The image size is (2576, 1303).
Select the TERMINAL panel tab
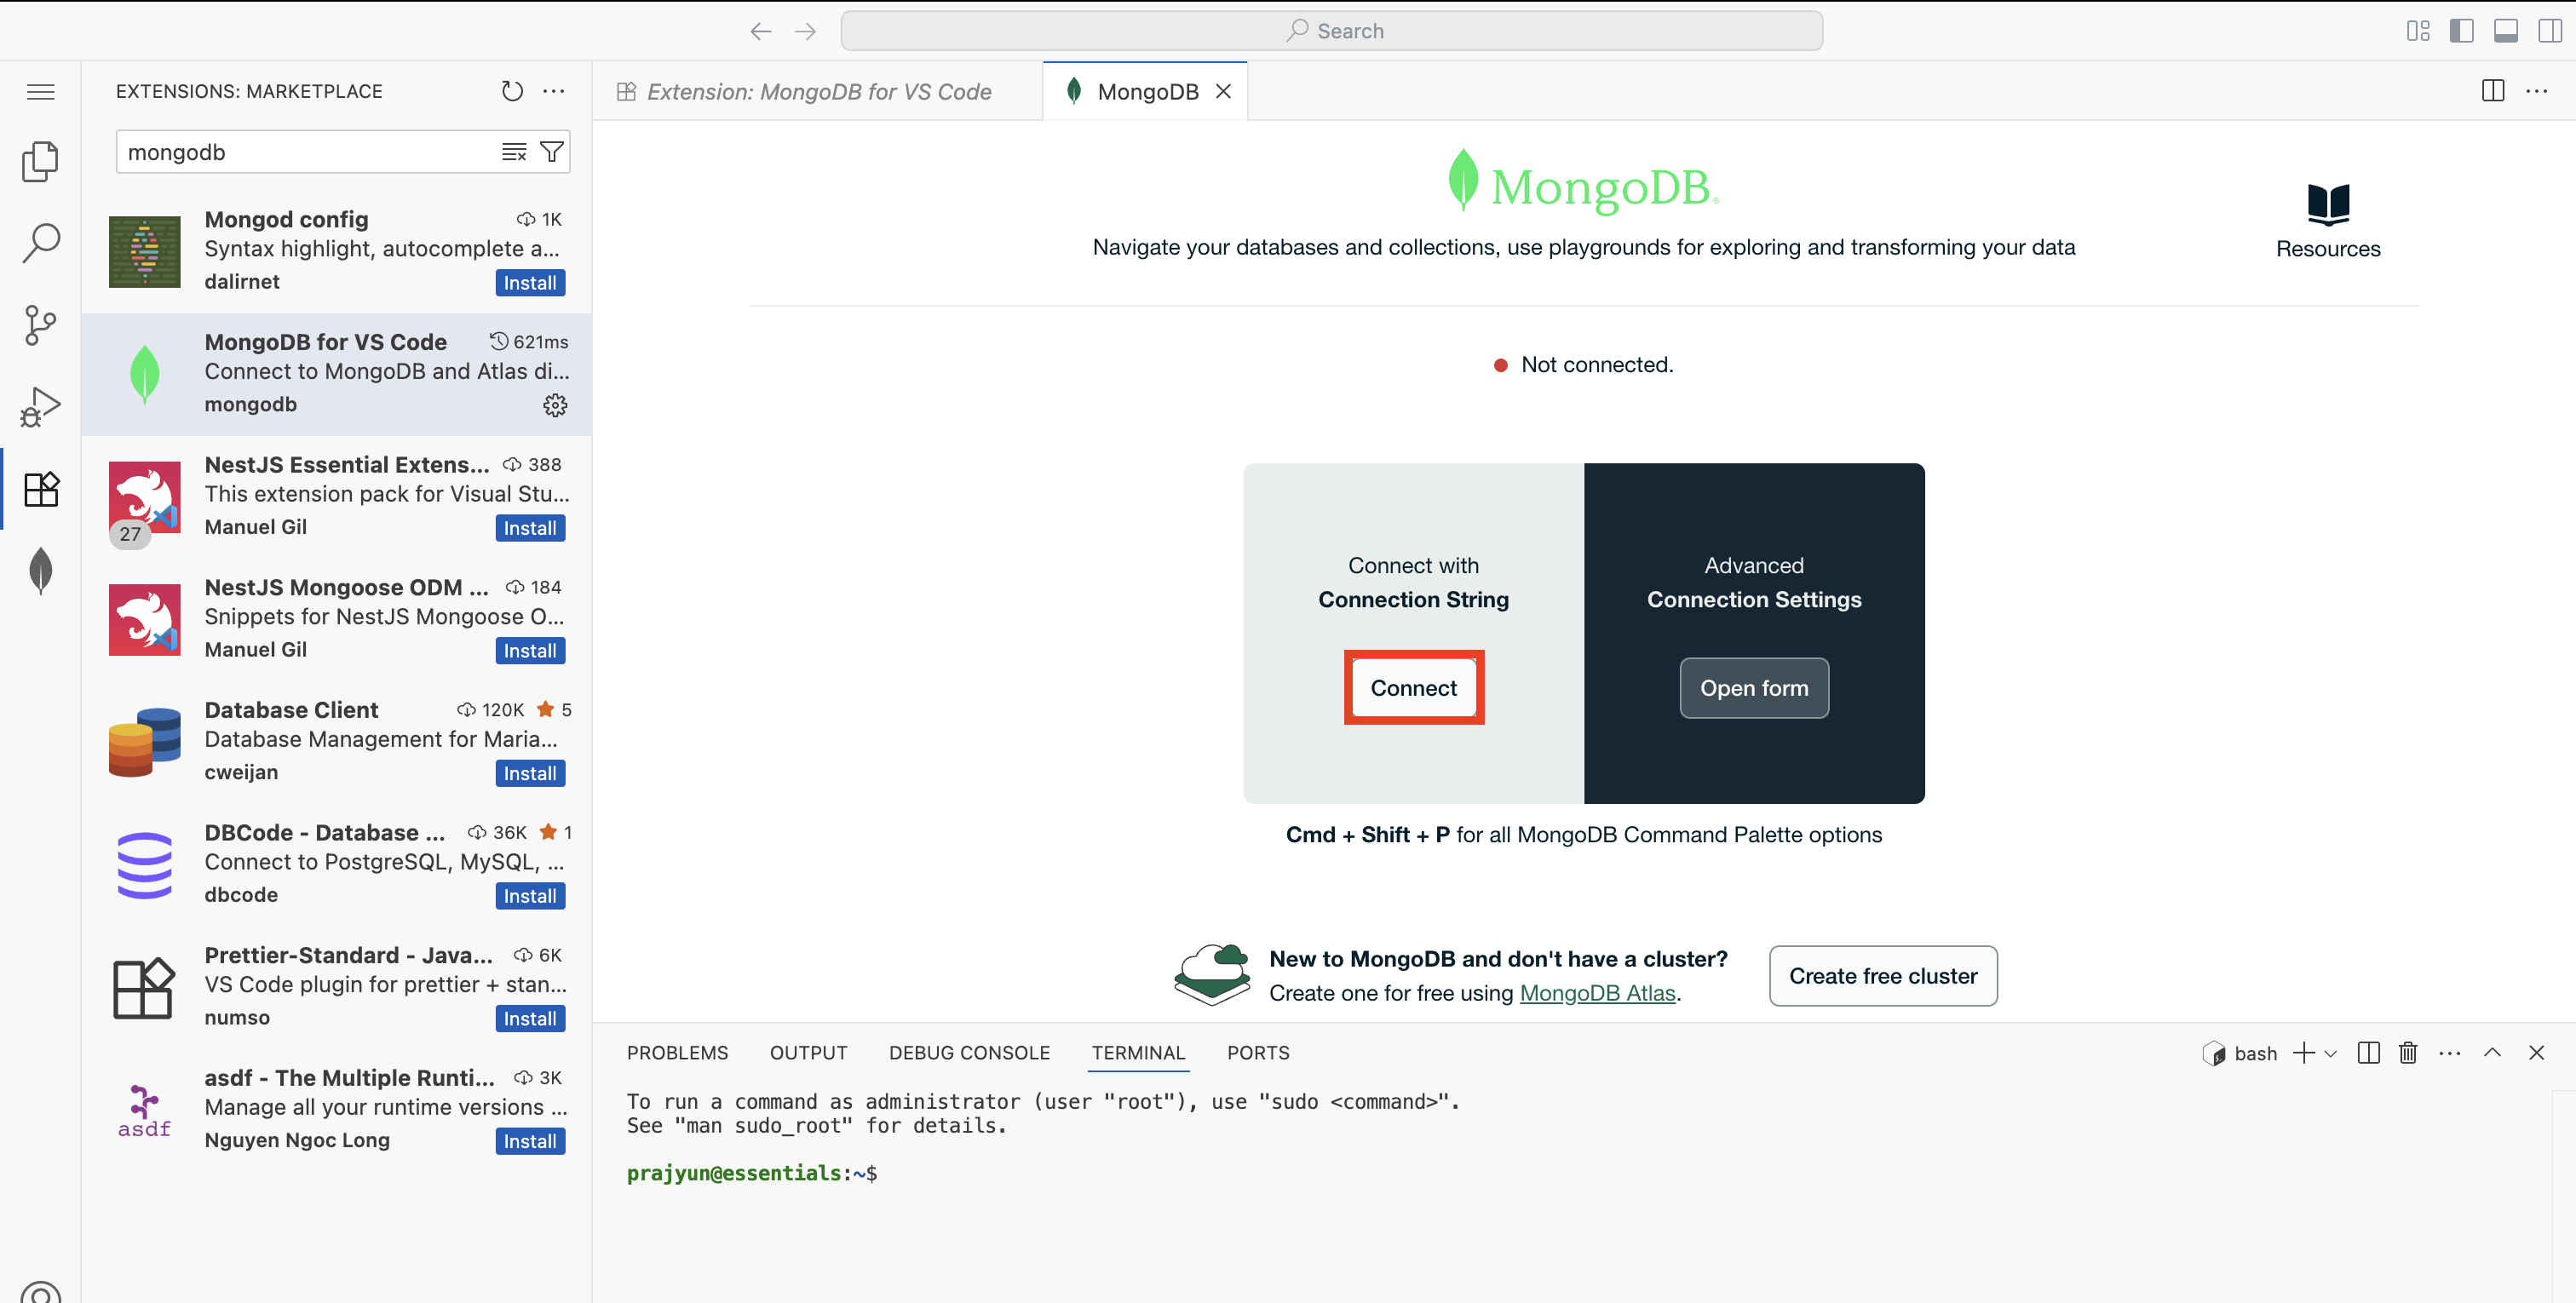1138,1052
